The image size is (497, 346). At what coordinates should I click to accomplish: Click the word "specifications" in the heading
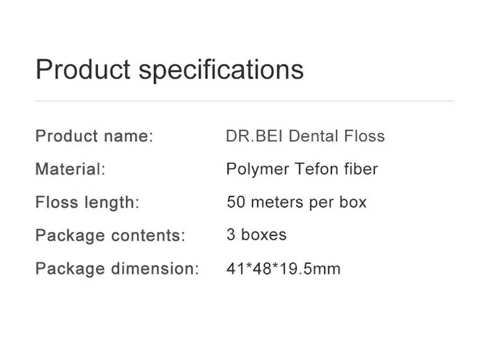click(221, 69)
